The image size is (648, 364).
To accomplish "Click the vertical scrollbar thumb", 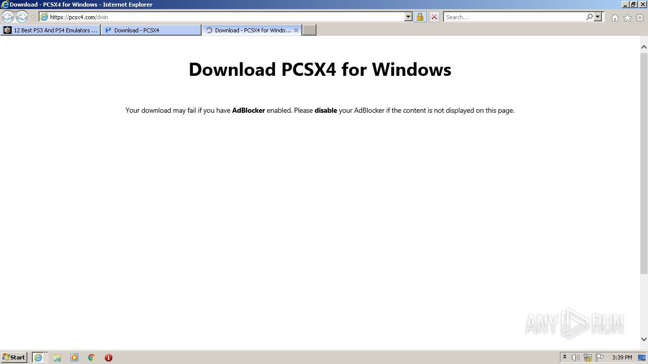I will [x=644, y=162].
